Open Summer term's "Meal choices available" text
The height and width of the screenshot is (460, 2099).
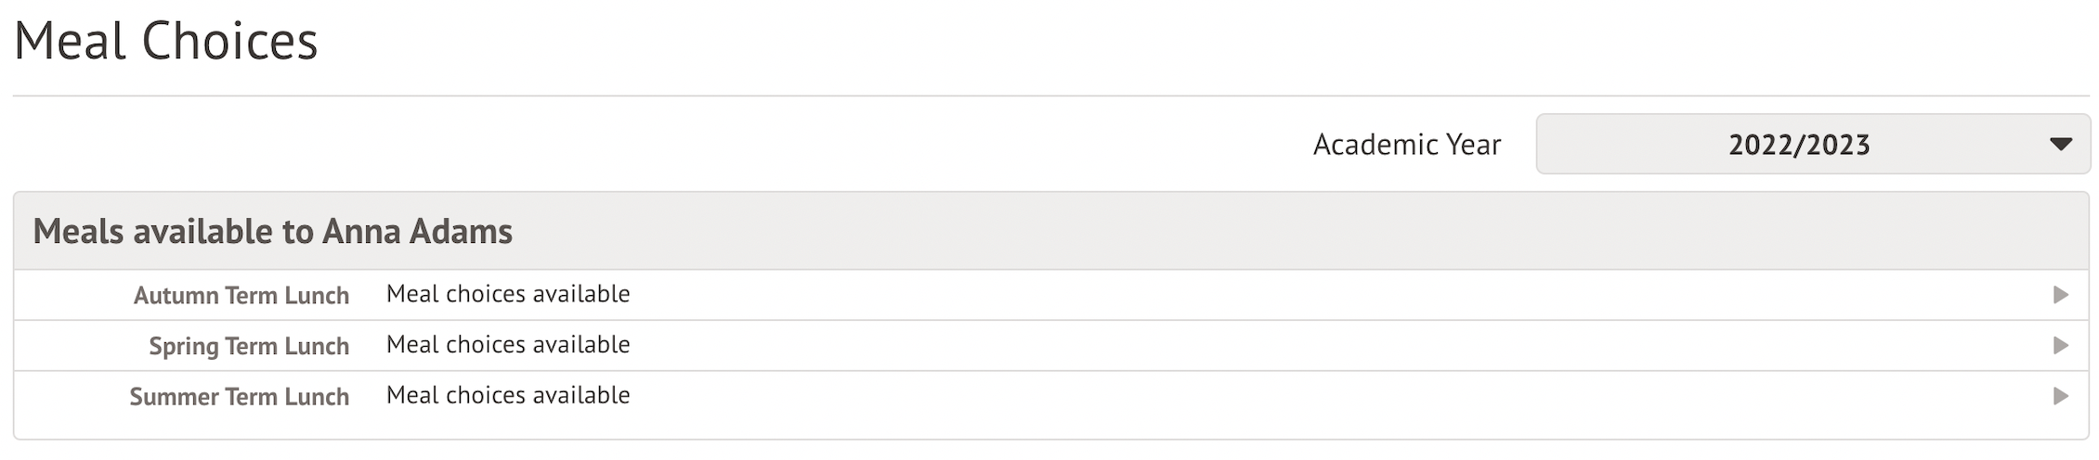point(508,395)
